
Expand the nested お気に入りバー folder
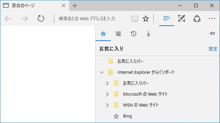pos(107,83)
